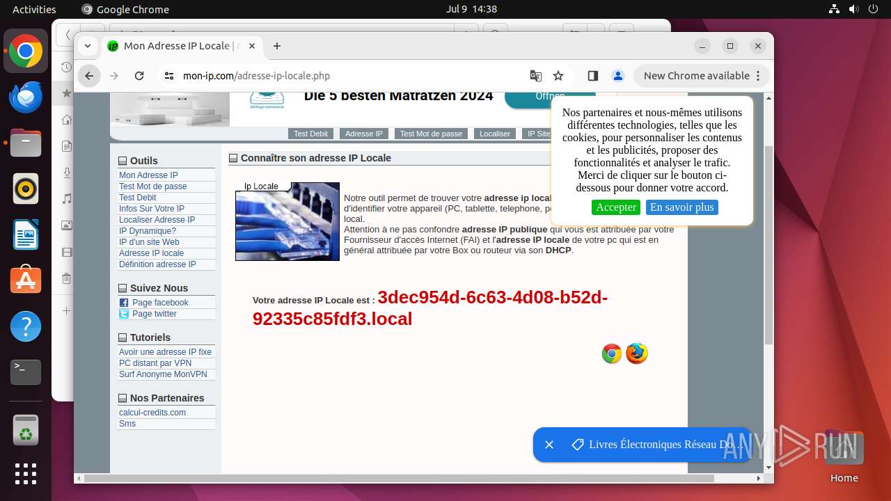Click the vertical page scrollbar

tap(768, 245)
